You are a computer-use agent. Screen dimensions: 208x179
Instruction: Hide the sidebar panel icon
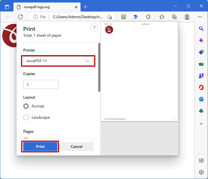pyautogui.click(x=201, y=161)
